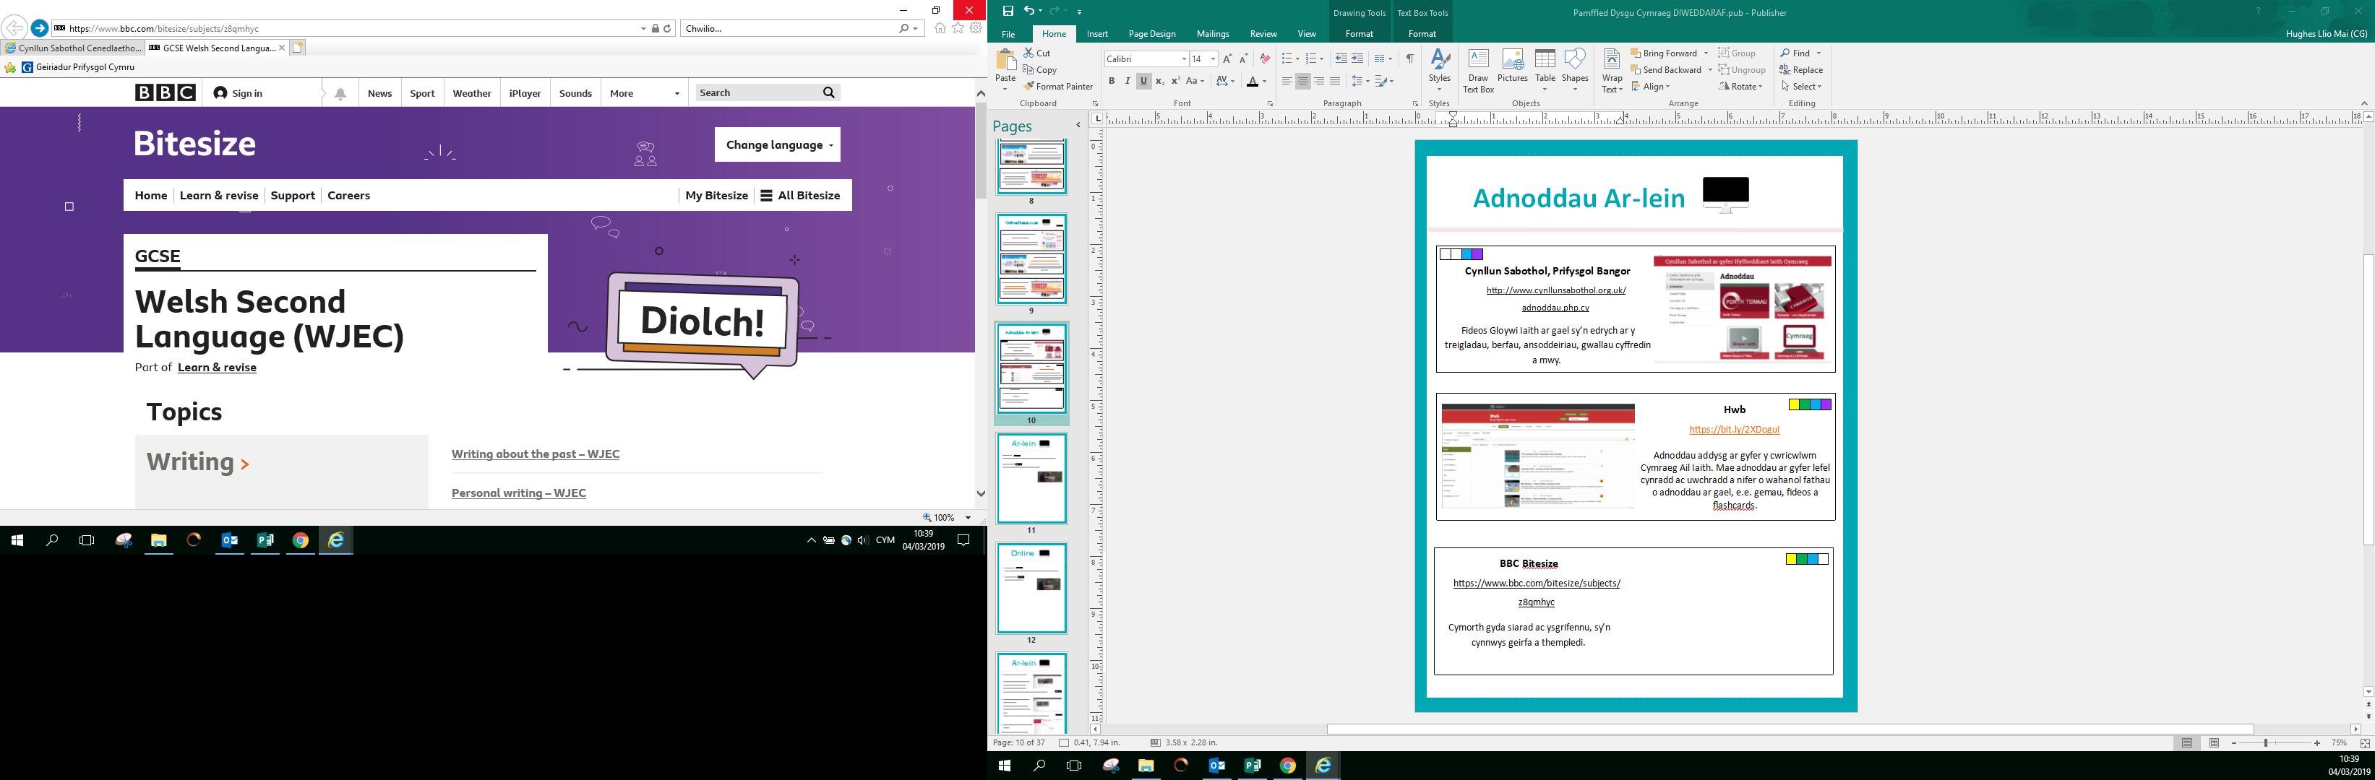Open the Change language dropdown

[777, 144]
